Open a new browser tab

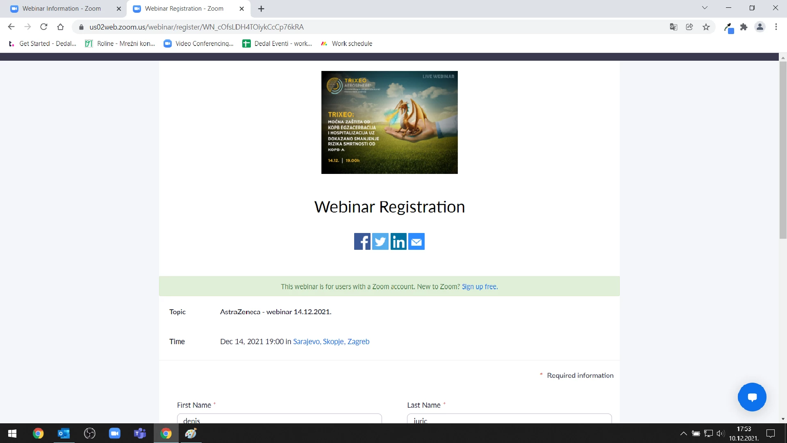coord(261,9)
